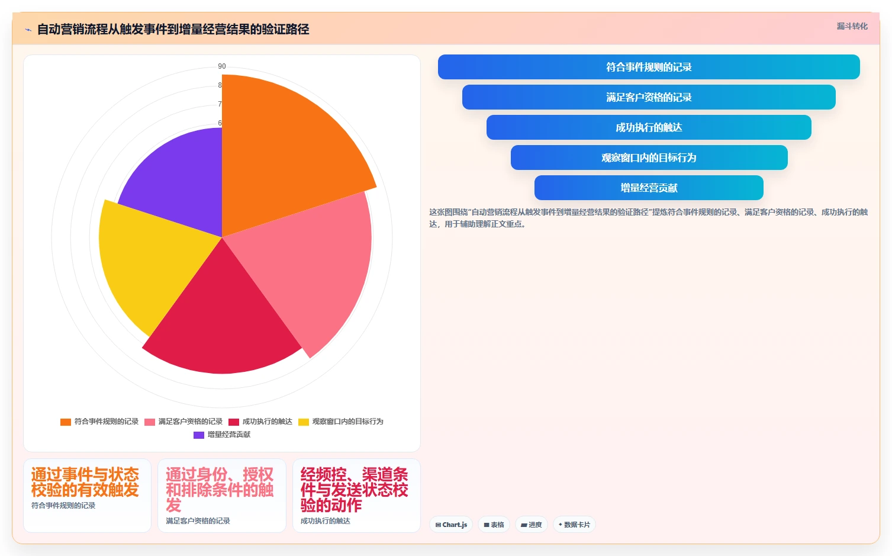Click the small icon before the header title
Screen dimensions: 892x556
(28, 30)
